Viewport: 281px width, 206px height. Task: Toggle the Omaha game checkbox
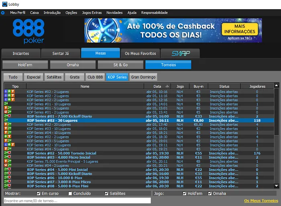click(x=210, y=194)
